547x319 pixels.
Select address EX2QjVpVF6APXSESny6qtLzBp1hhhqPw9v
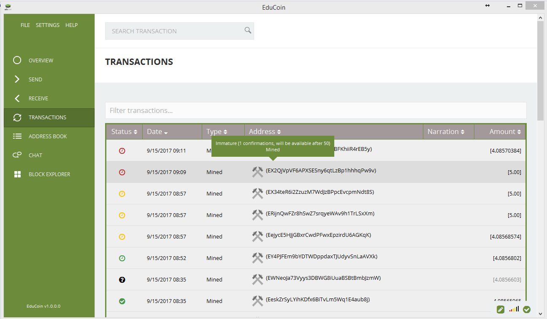(321, 170)
